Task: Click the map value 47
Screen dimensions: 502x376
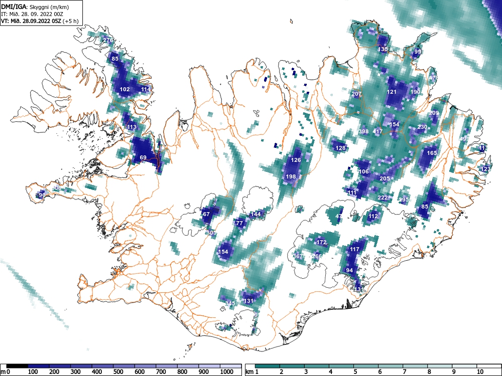Action: pos(339,216)
